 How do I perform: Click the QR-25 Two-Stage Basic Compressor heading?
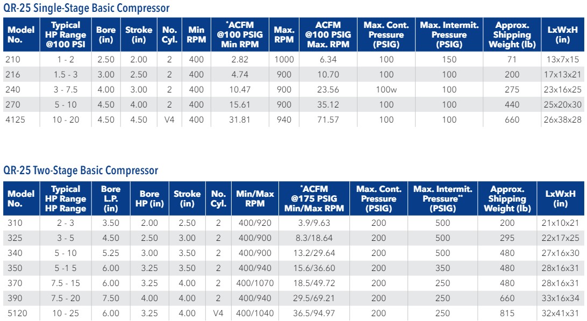coord(81,170)
